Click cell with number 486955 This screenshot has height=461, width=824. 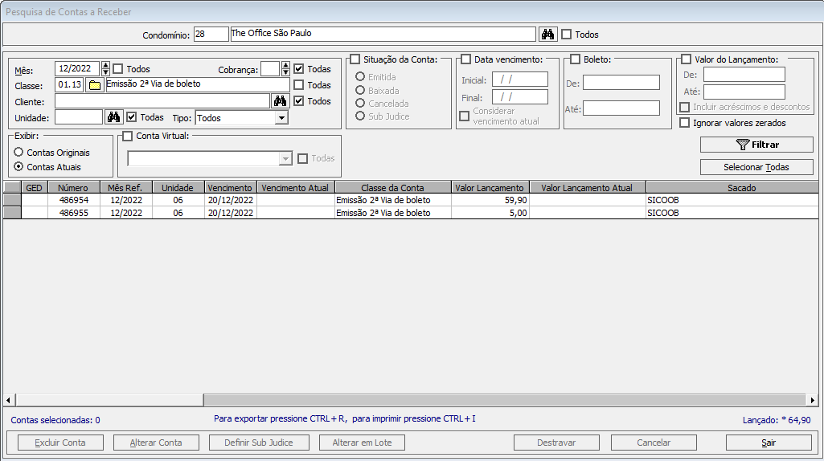click(x=74, y=213)
